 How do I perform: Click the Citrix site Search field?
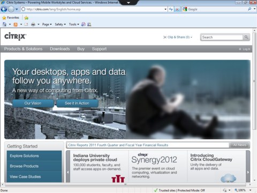(x=222, y=37)
